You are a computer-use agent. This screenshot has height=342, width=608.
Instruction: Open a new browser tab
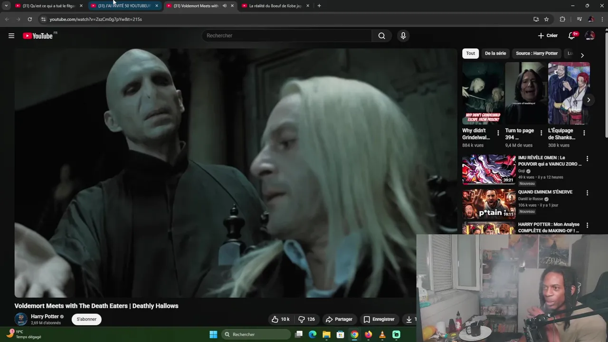pyautogui.click(x=319, y=6)
